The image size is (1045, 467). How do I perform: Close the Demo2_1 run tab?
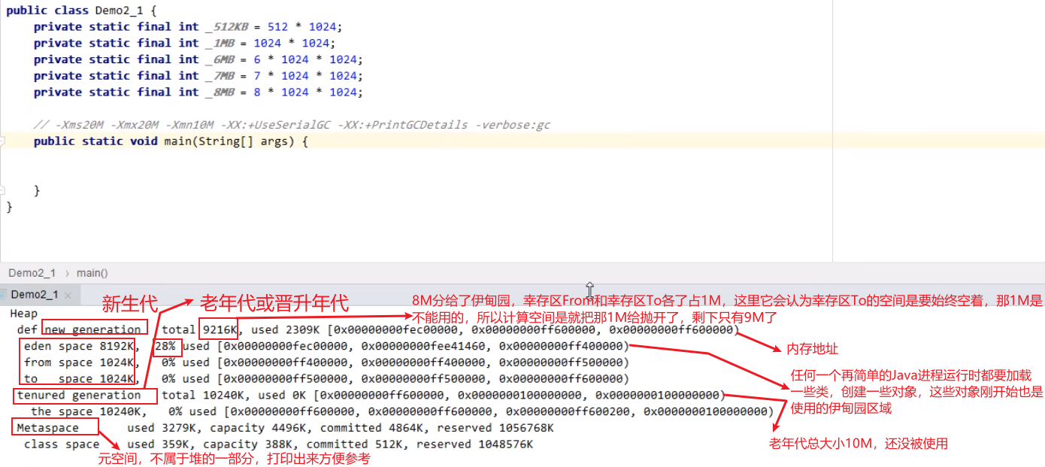[x=68, y=295]
